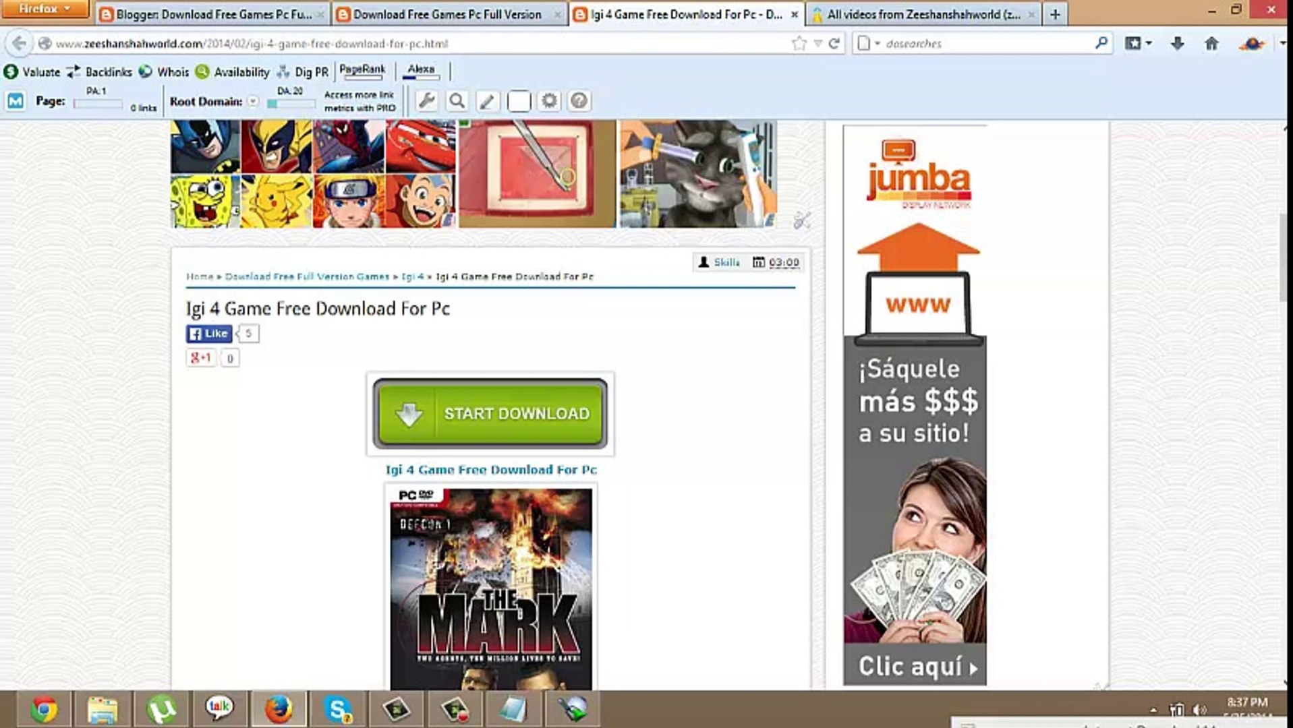Open the URL history dropdown arrow
The width and height of the screenshot is (1293, 728).
pyautogui.click(x=817, y=44)
